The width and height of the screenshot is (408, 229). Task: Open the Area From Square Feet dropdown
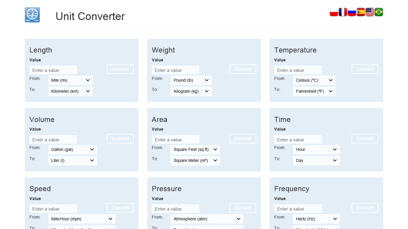click(195, 149)
